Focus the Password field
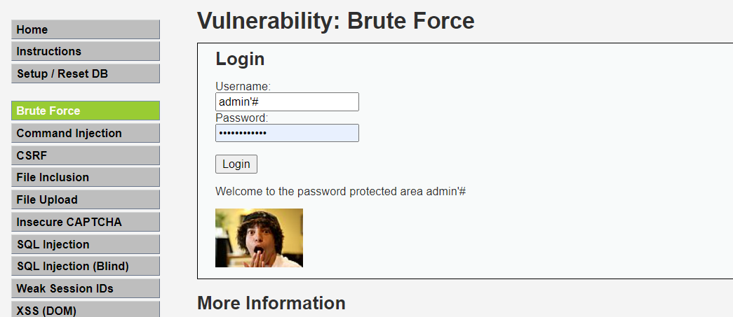 pos(287,133)
